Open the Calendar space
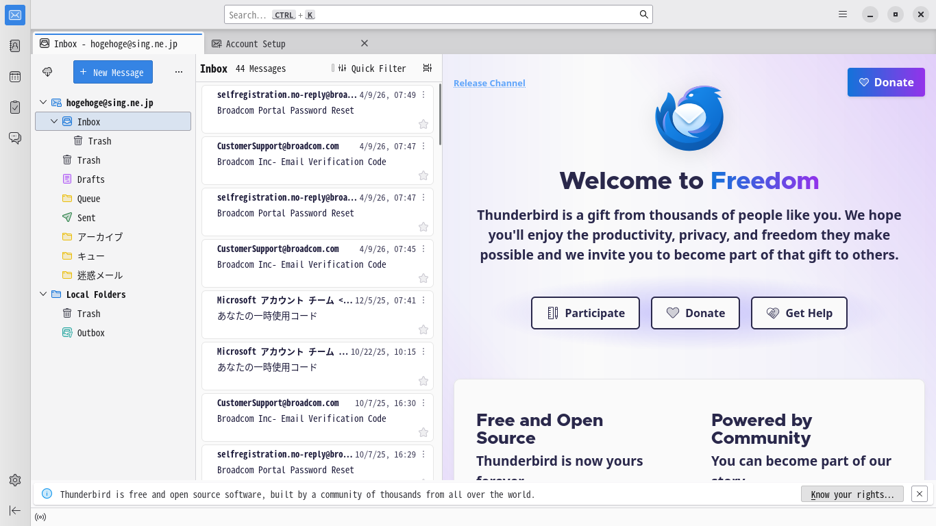 [15, 77]
